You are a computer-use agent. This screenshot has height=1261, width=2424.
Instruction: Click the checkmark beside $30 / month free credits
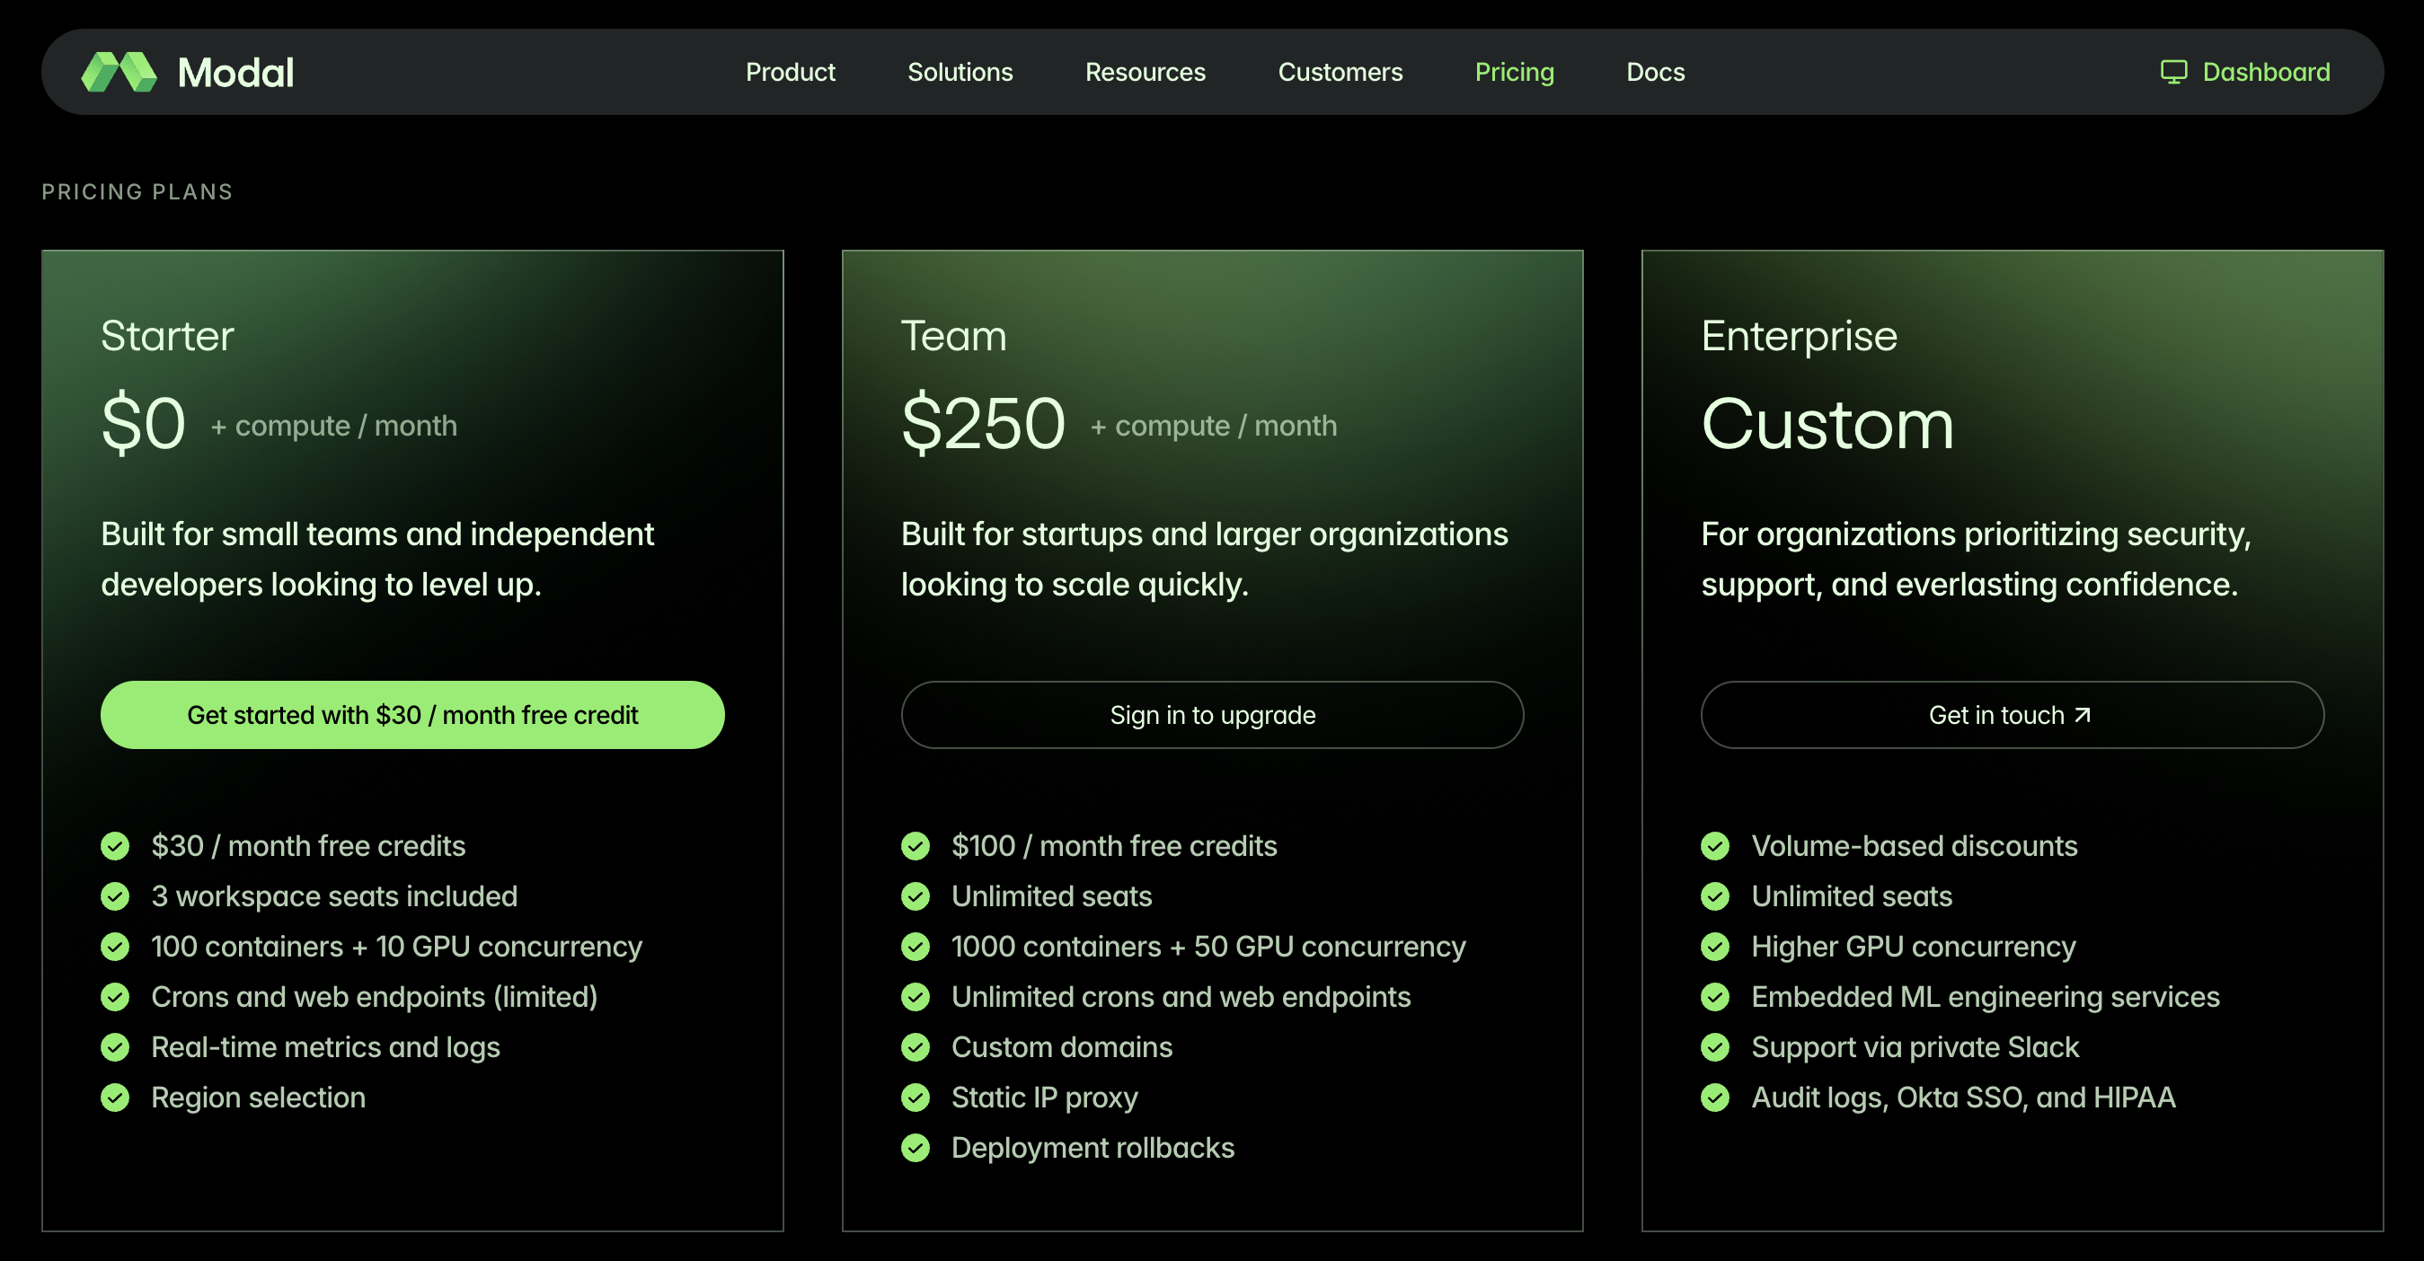115,846
